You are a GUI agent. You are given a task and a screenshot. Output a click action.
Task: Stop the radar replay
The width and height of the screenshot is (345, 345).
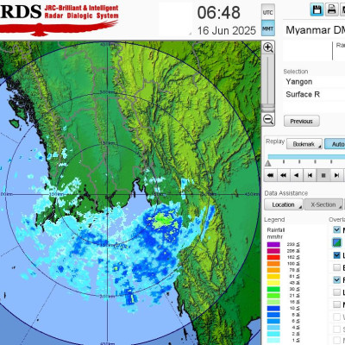(323, 175)
